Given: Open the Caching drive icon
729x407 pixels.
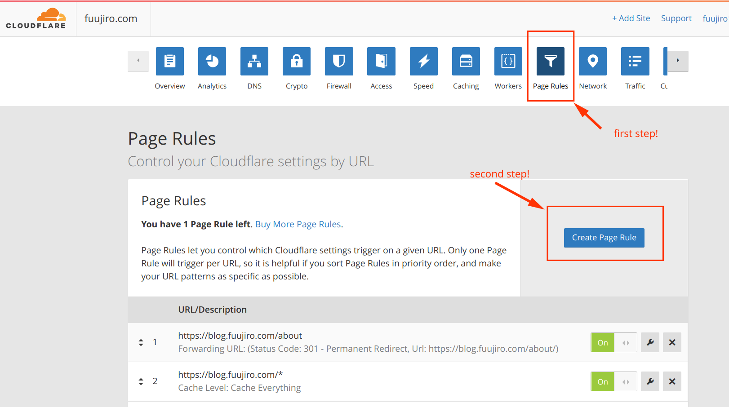Looking at the screenshot, I should coord(466,61).
